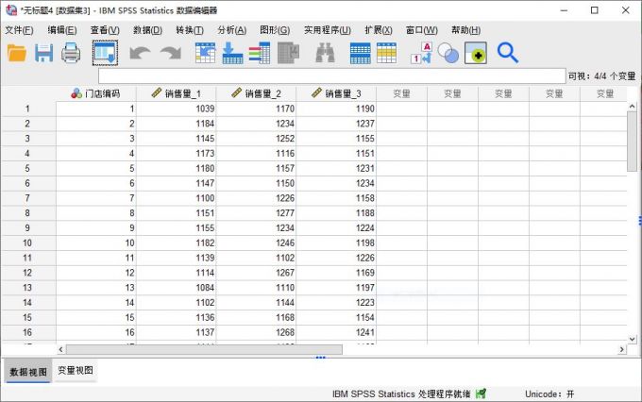Viewport: 642px width, 402px height.
Task: Click the vertical scrollbar down arrow
Action: [634, 337]
